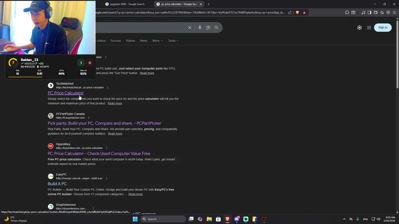The width and height of the screenshot is (399, 224).
Task: Click Read more under the PCPartPicker snippet
Action: coord(115,133)
